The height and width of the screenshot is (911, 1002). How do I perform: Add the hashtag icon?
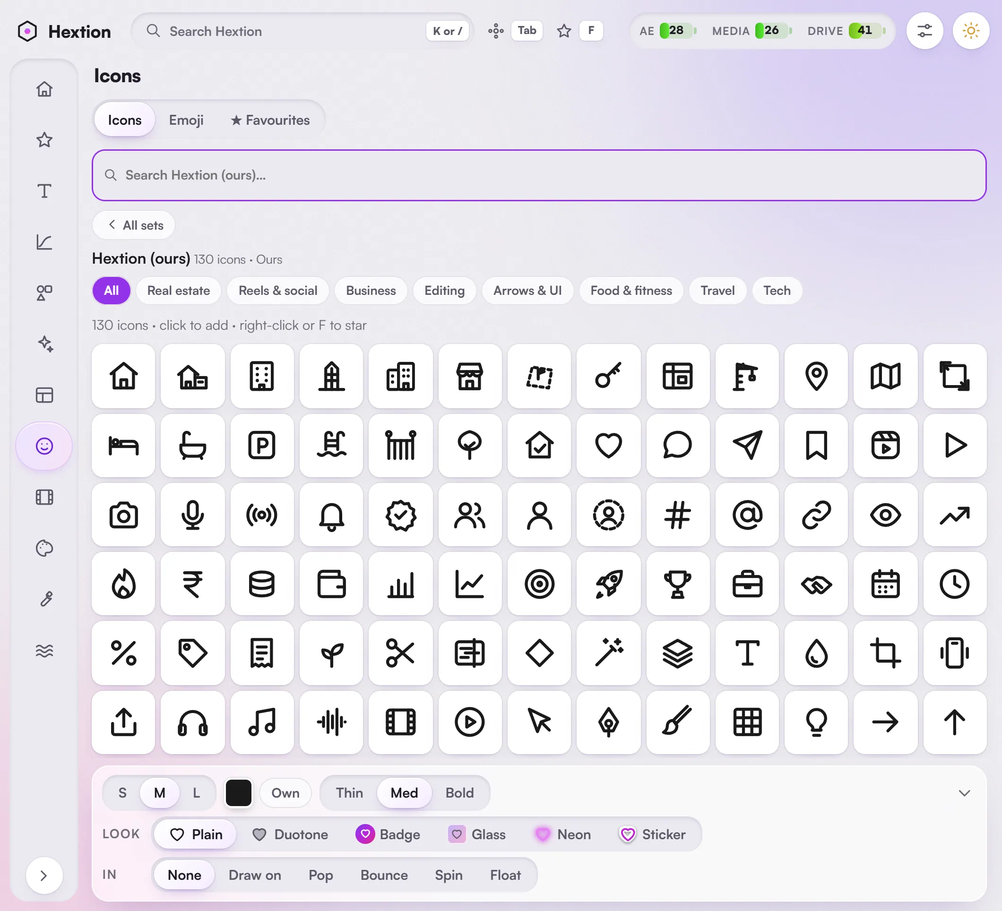(677, 515)
